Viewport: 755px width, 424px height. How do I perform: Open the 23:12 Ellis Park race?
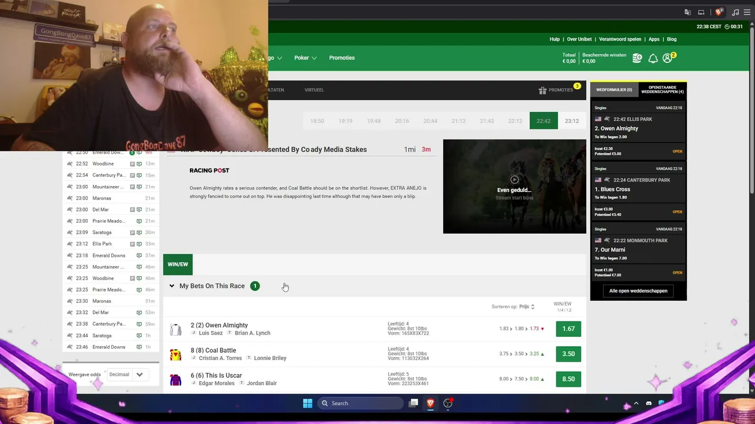(x=111, y=244)
